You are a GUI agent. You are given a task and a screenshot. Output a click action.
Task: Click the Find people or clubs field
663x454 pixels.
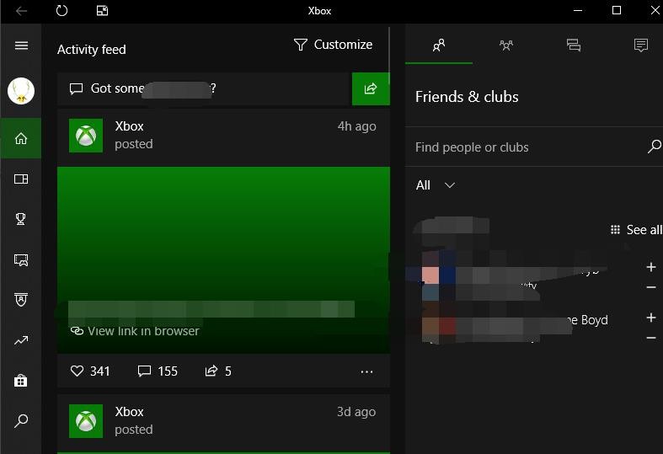pyautogui.click(x=527, y=147)
